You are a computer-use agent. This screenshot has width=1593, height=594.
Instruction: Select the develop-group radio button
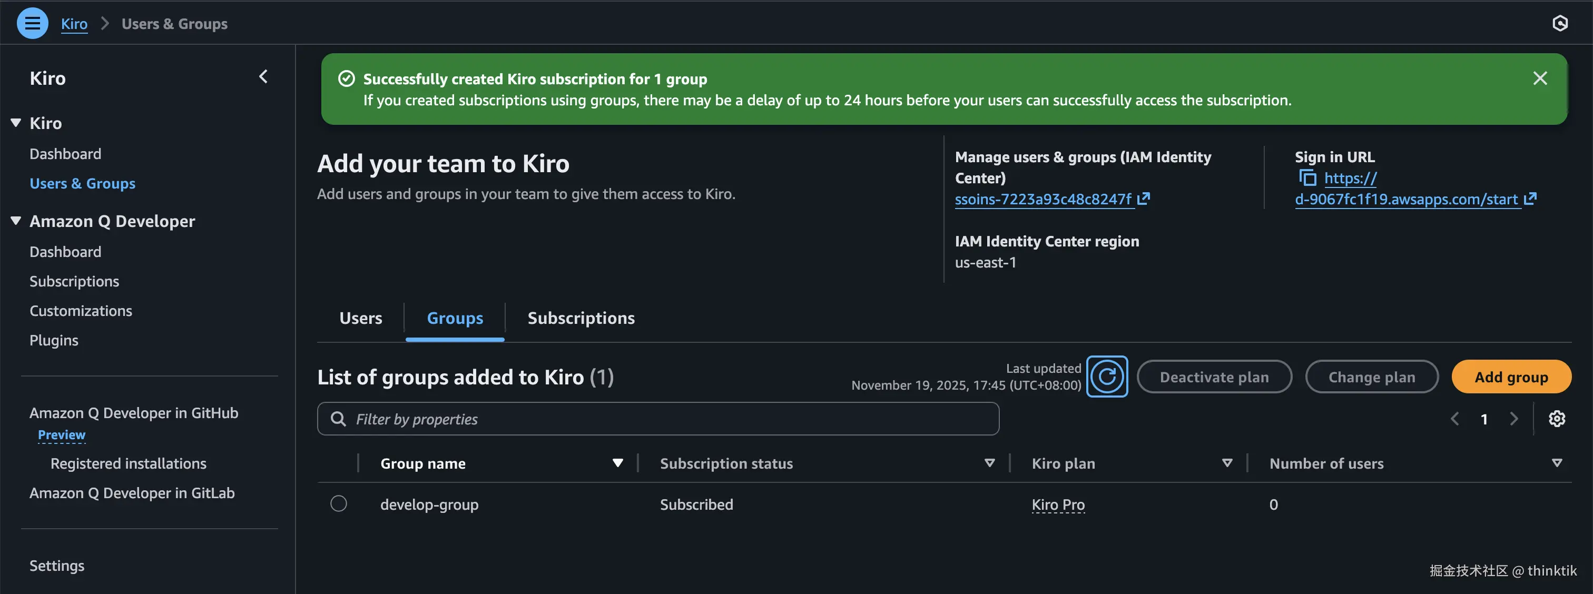[x=338, y=504]
